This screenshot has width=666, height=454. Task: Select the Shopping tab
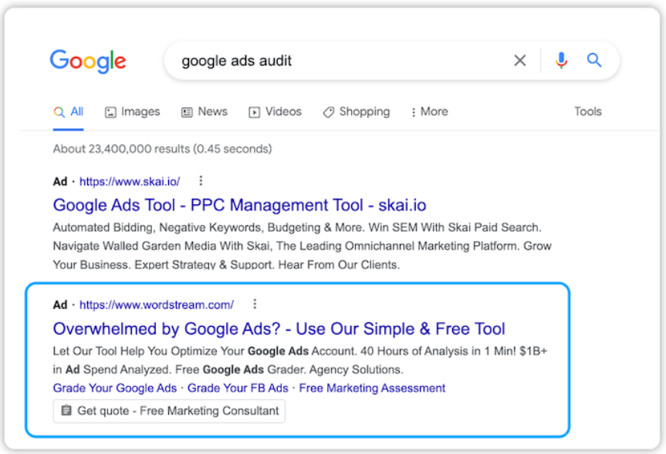(357, 112)
